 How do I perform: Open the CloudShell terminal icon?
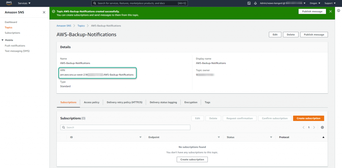249,3
